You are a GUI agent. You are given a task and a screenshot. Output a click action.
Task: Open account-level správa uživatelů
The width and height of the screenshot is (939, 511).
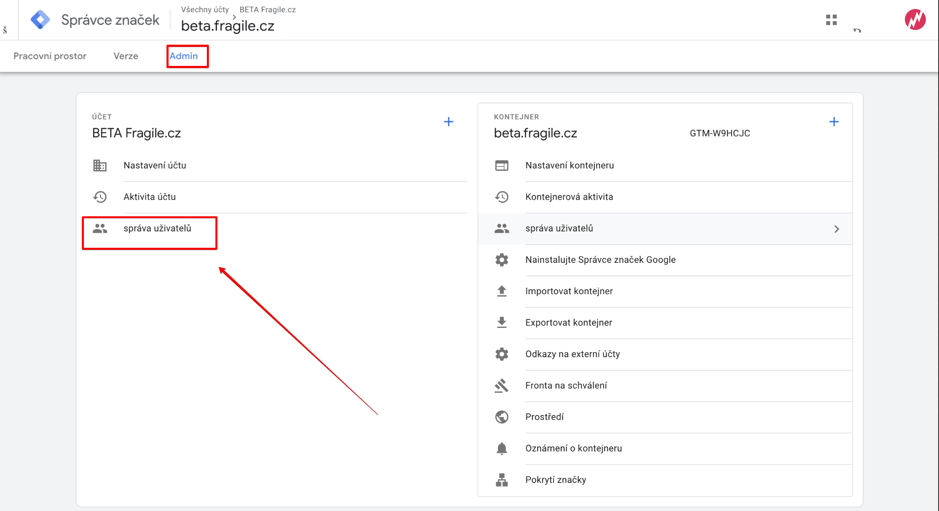click(157, 229)
